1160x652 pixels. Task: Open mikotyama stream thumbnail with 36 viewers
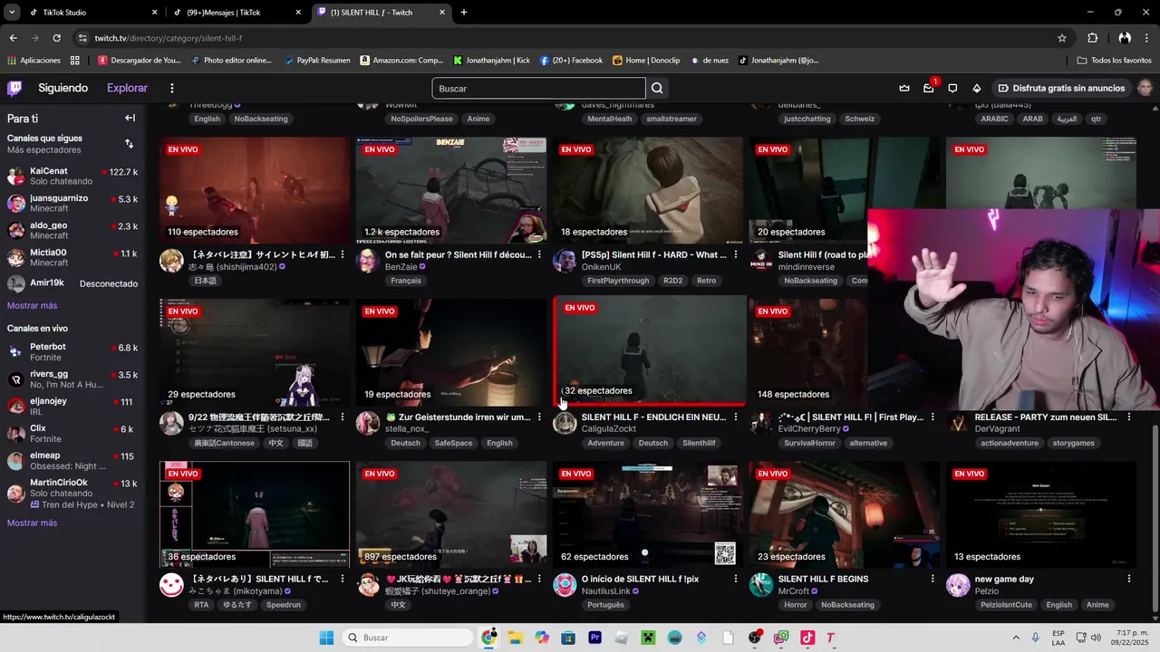(x=255, y=514)
